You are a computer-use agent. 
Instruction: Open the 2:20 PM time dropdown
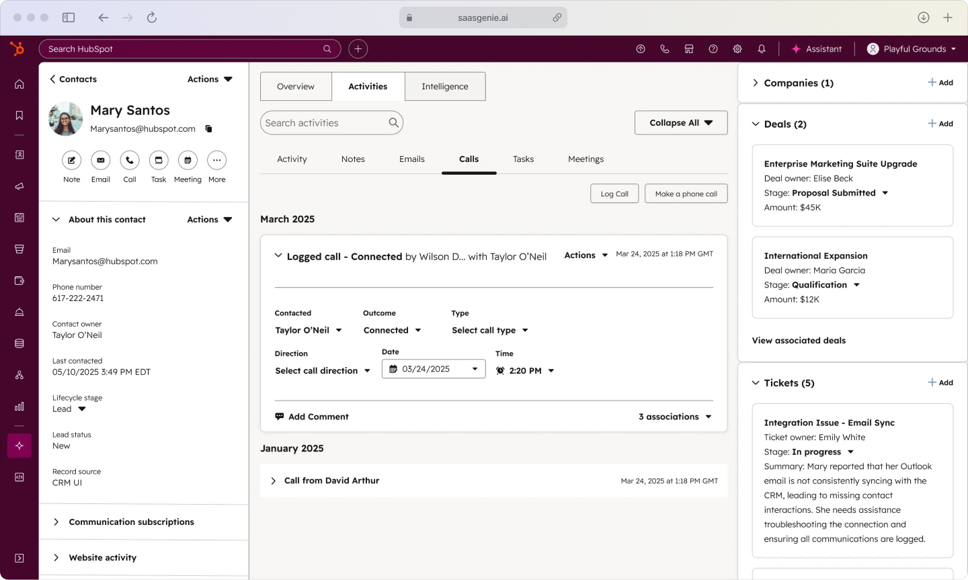tap(525, 370)
